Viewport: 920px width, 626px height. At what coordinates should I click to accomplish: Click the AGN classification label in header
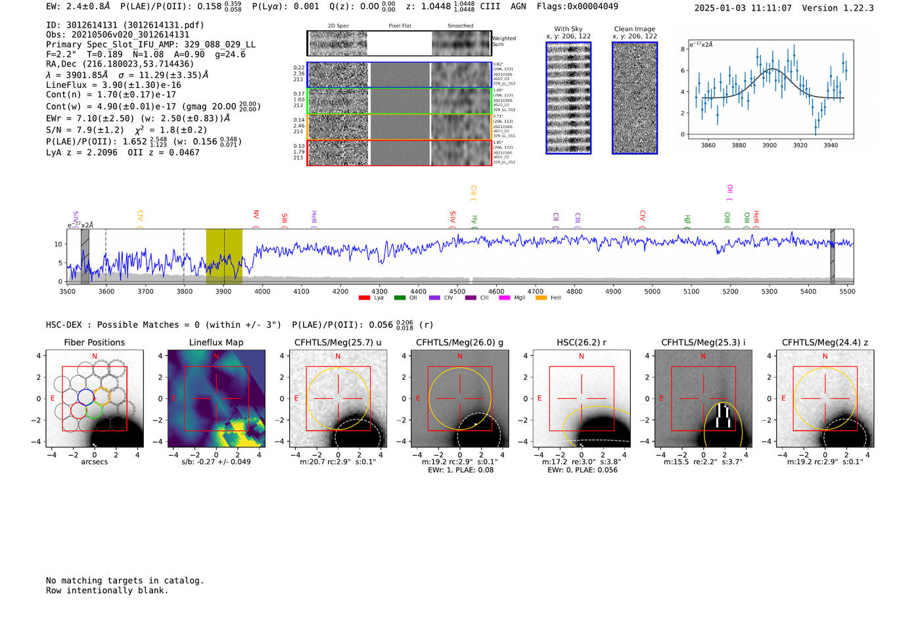tap(518, 7)
